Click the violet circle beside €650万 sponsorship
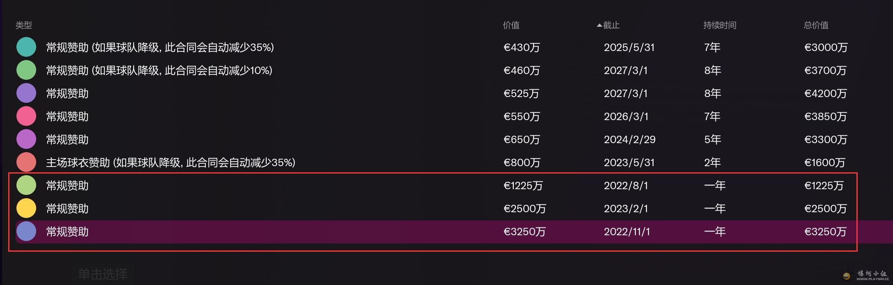The image size is (893, 285). click(26, 139)
